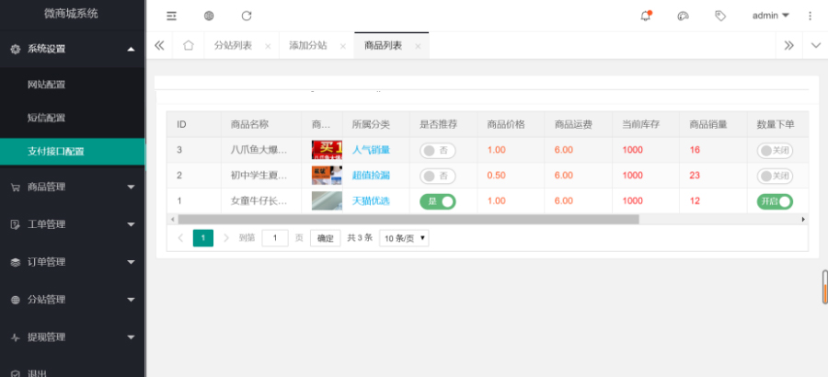Switch to the 分站列表 tab

point(234,45)
